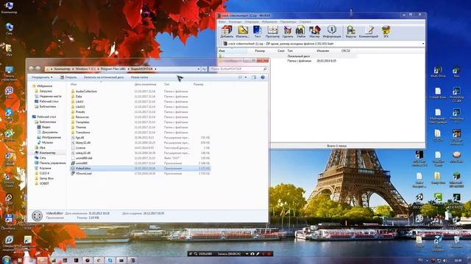Select Документы library in sidebar
Viewport: 471px width, 264px height.
point(49,132)
